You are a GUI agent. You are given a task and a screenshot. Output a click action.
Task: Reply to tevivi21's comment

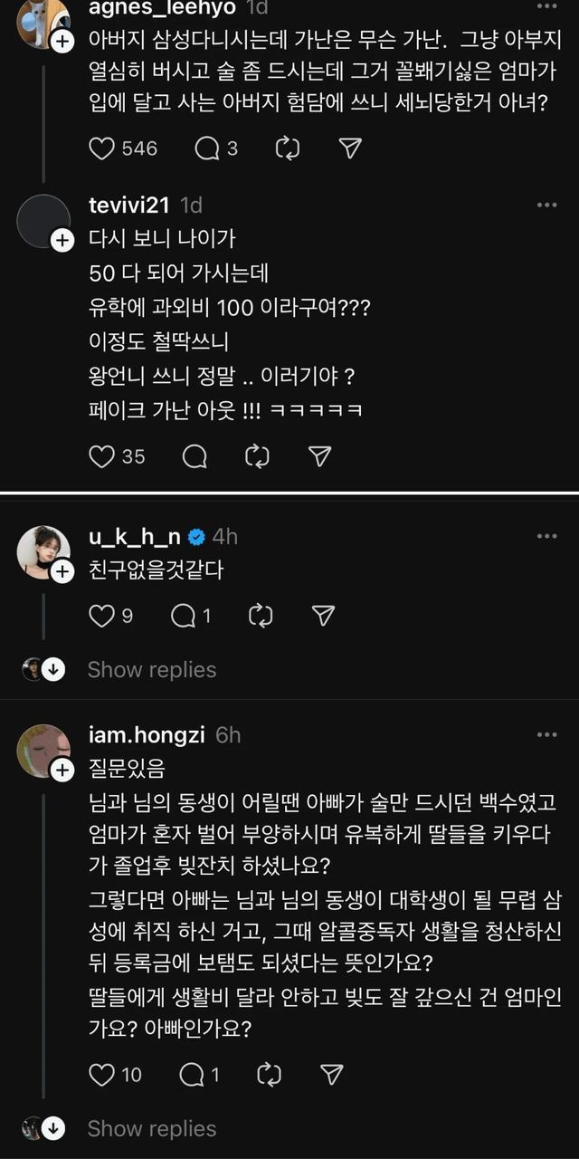tap(195, 456)
